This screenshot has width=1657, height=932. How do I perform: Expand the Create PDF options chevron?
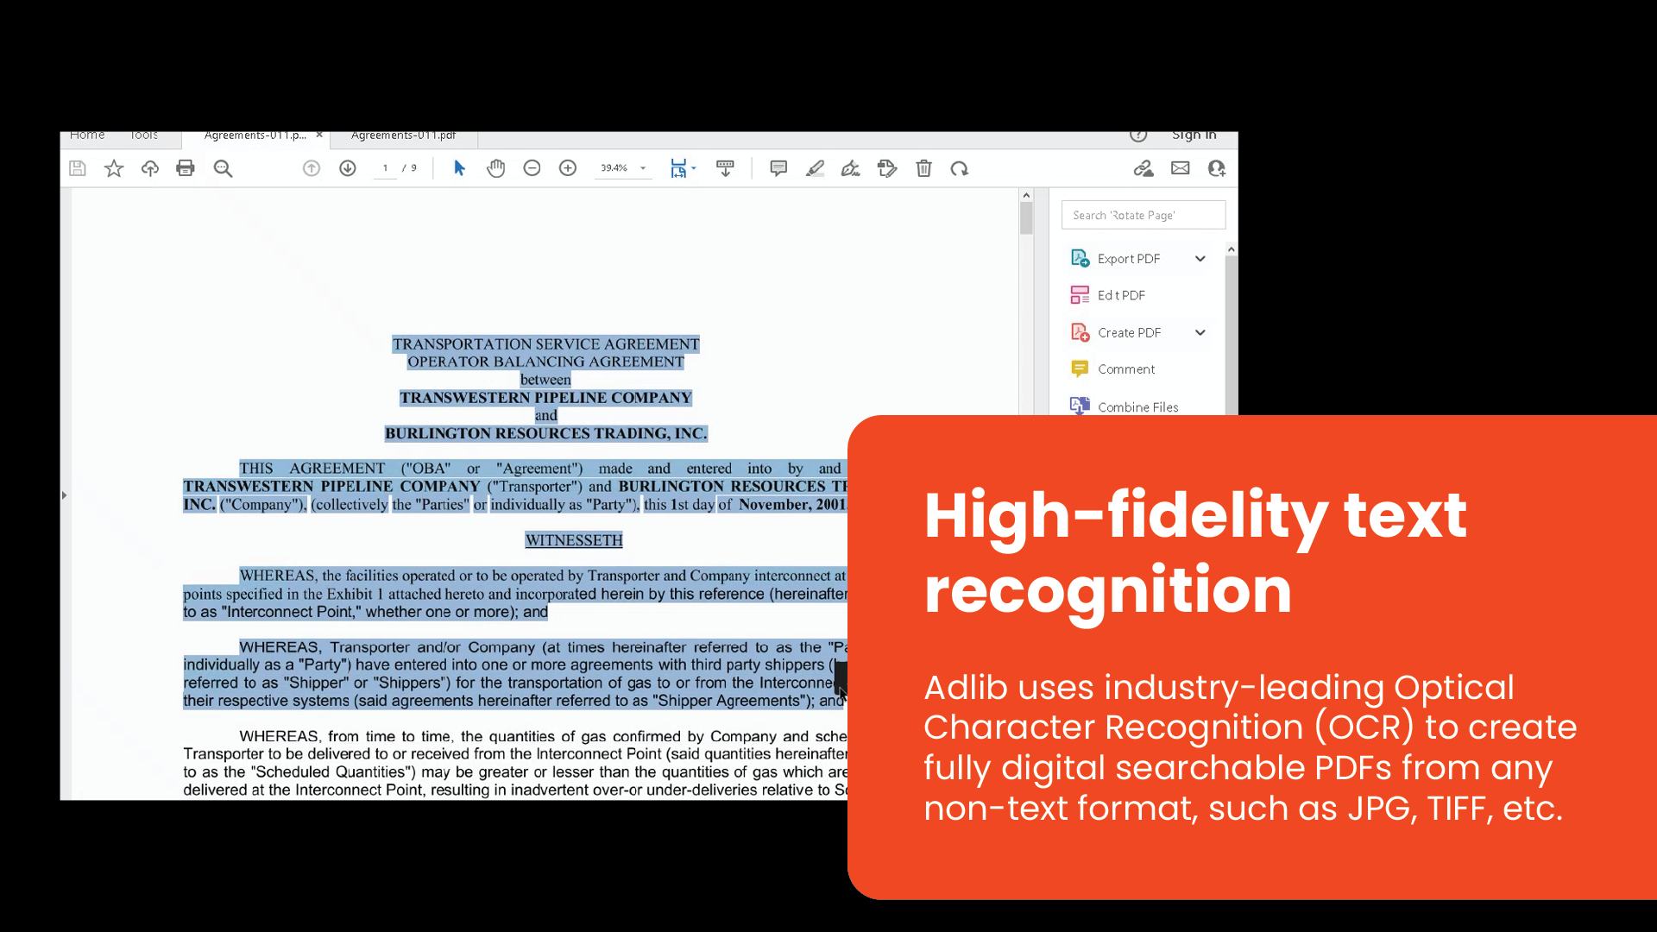pyautogui.click(x=1200, y=332)
